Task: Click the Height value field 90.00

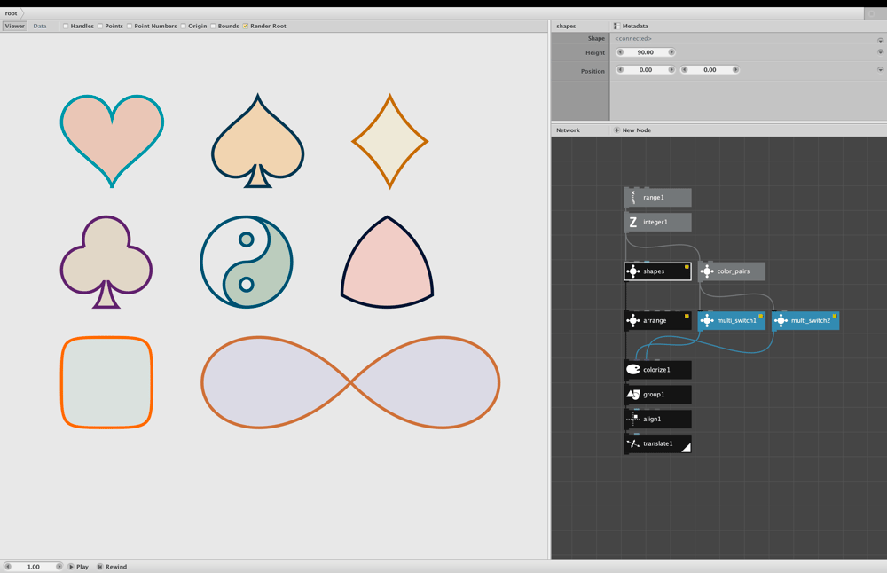Action: click(646, 52)
